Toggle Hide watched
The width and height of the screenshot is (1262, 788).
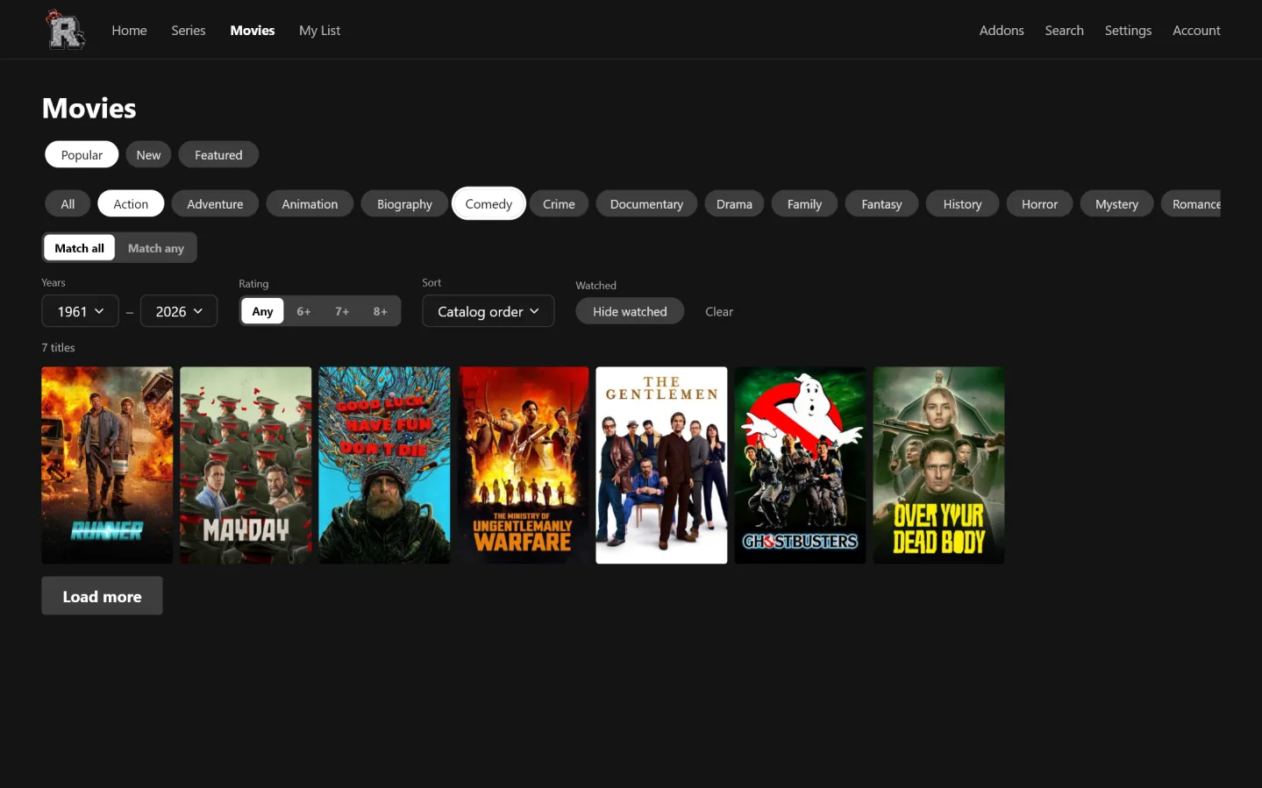pos(630,311)
